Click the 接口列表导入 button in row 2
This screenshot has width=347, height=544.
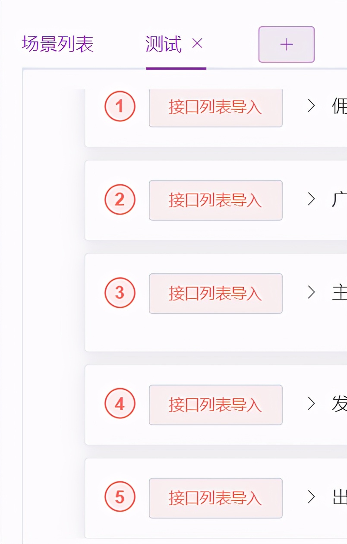(216, 199)
